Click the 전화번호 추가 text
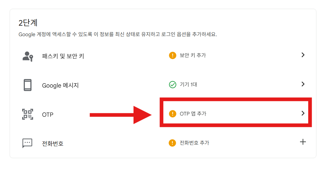331x173 pixels. (194, 142)
